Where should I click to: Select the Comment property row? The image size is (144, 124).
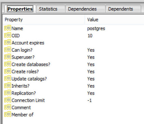pyautogui.click(x=73, y=107)
